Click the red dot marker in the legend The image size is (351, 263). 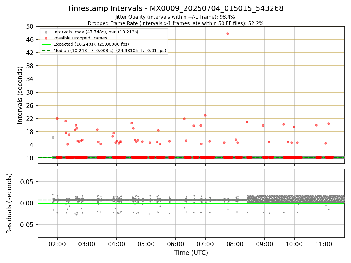[x=46, y=38]
